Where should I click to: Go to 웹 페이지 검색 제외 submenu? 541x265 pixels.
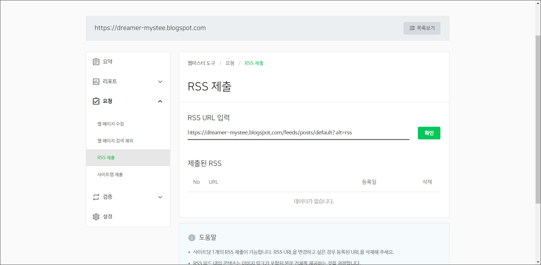[x=115, y=141]
